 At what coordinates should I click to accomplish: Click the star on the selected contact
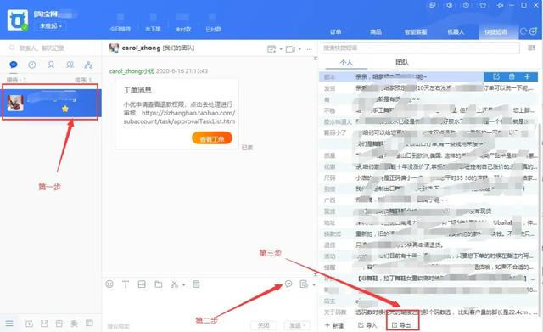pos(64,109)
